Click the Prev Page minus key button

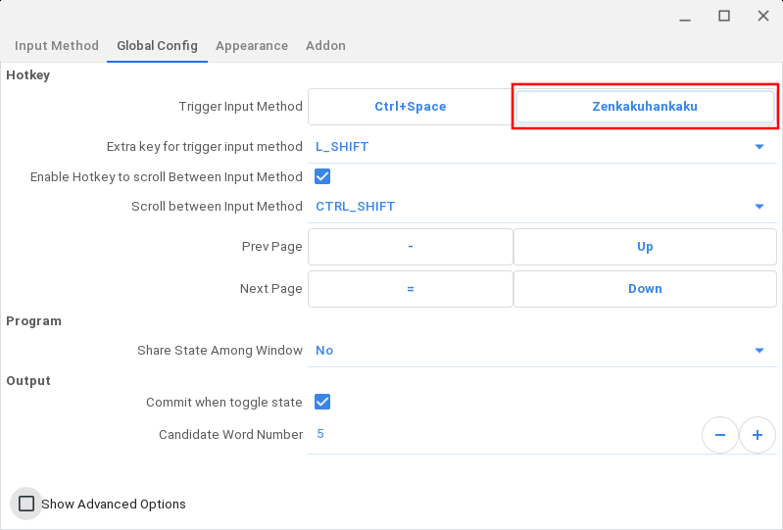pyautogui.click(x=410, y=247)
